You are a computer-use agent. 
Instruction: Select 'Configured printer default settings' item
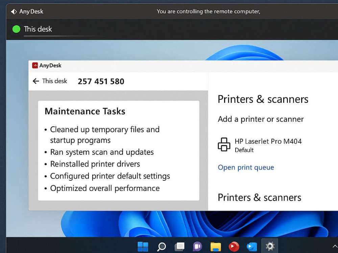107,176
